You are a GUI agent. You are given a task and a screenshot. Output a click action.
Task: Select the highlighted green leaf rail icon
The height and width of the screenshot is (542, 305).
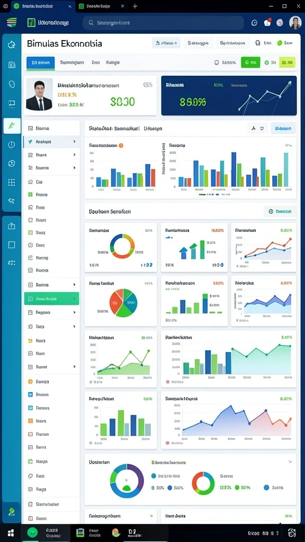[12, 125]
